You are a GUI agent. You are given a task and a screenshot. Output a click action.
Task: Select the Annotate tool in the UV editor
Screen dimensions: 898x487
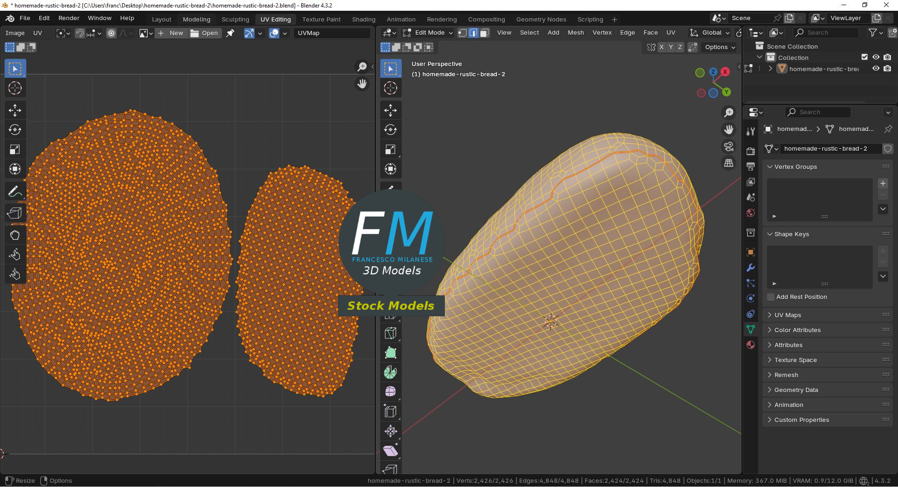click(x=15, y=191)
